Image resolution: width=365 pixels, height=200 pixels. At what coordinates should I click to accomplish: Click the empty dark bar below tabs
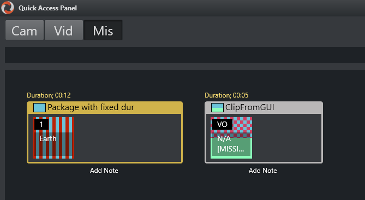click(x=185, y=55)
